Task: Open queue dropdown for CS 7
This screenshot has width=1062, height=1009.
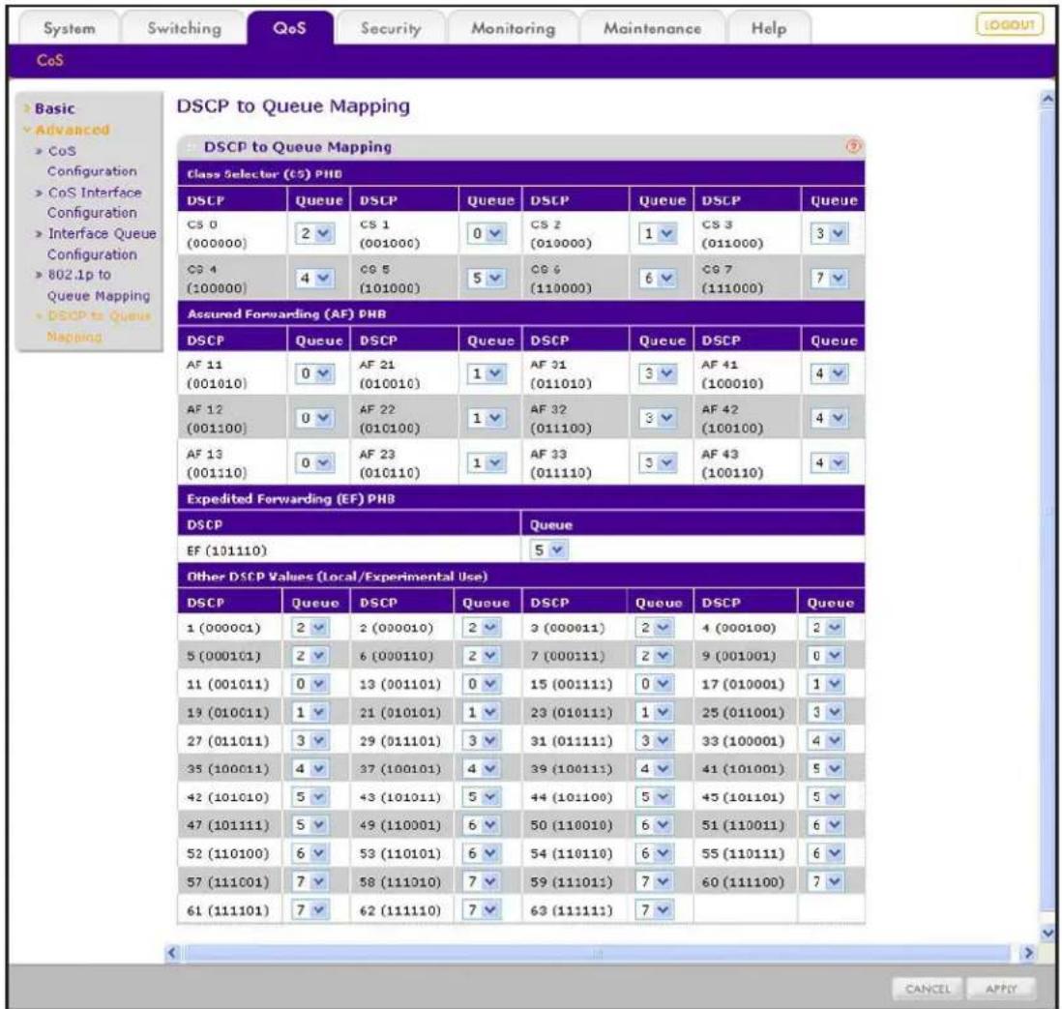Action: [x=829, y=279]
